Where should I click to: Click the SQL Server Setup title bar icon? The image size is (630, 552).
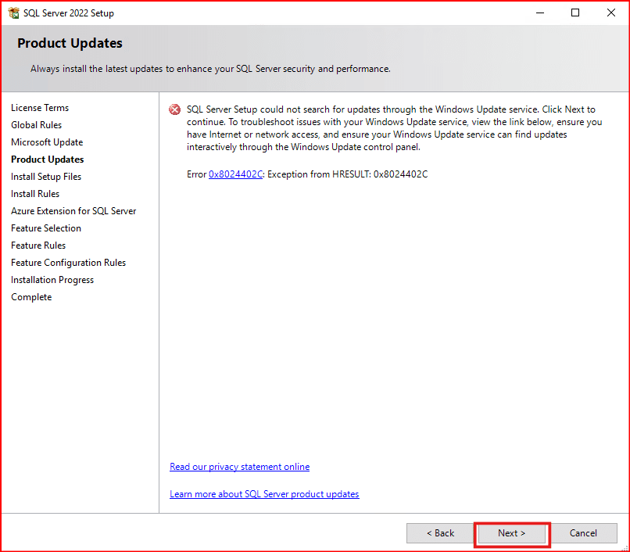click(x=13, y=13)
